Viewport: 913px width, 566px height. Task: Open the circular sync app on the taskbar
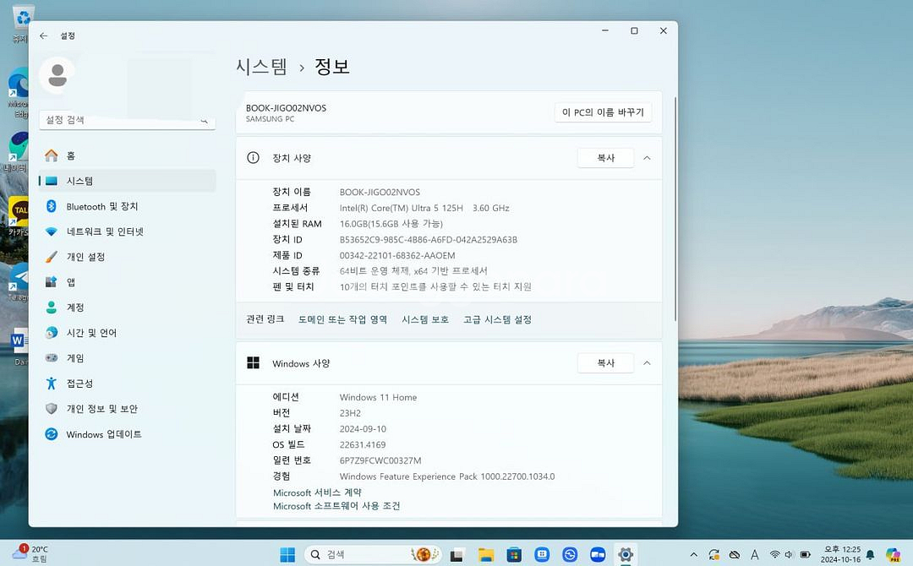point(570,555)
